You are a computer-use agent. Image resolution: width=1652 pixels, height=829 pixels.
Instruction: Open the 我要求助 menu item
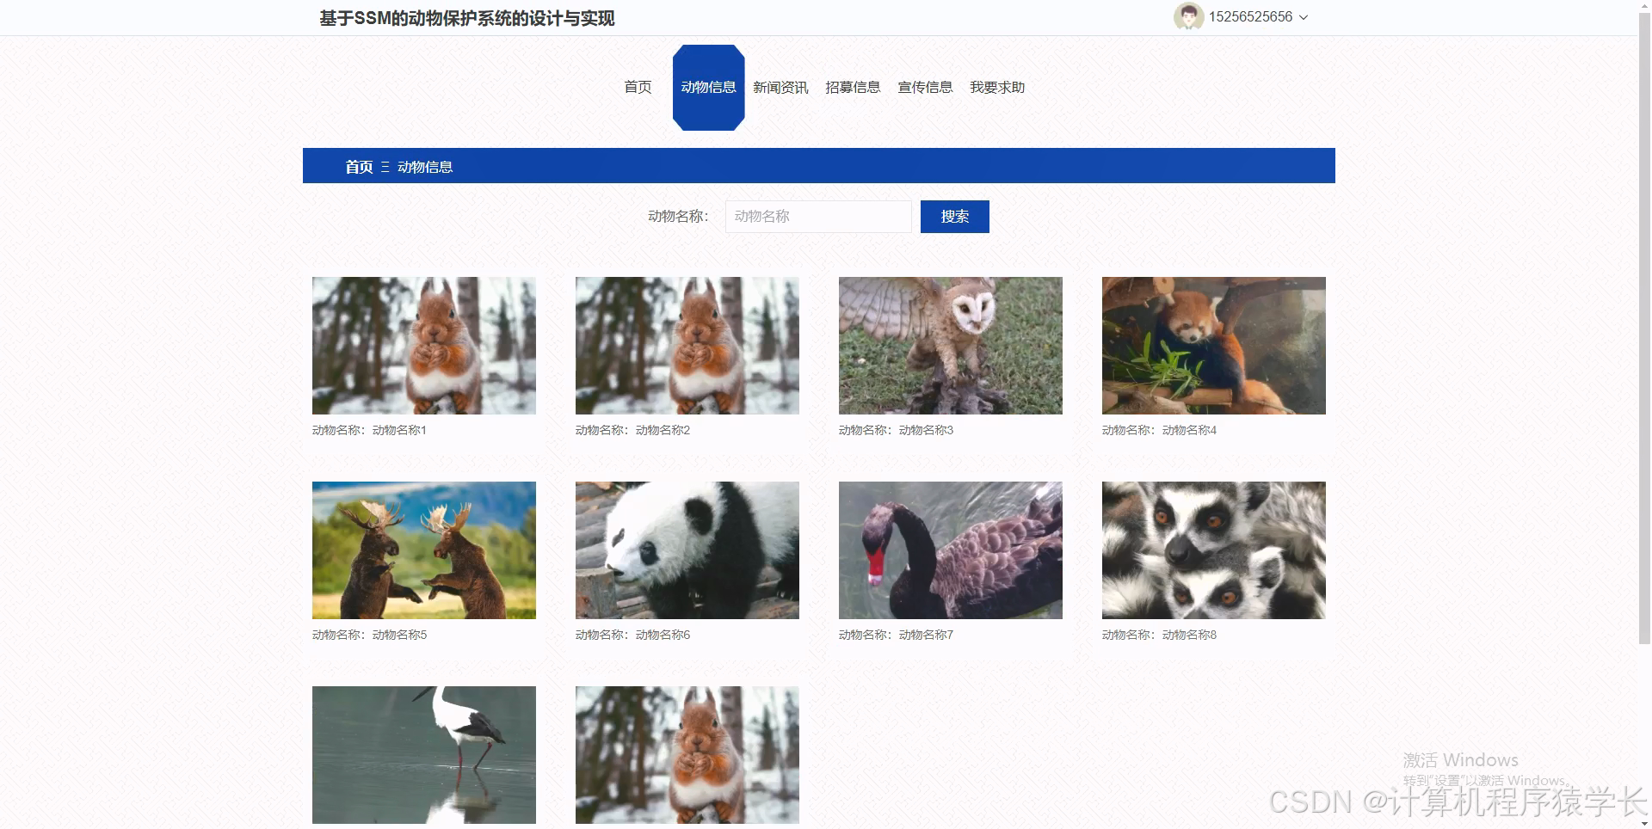tap(996, 87)
